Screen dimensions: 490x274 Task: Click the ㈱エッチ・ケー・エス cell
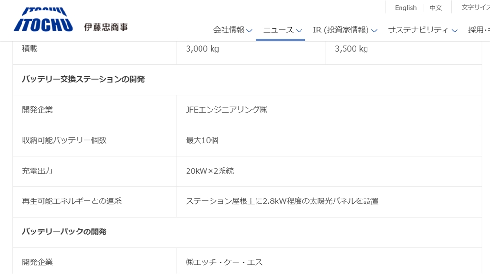point(224,262)
